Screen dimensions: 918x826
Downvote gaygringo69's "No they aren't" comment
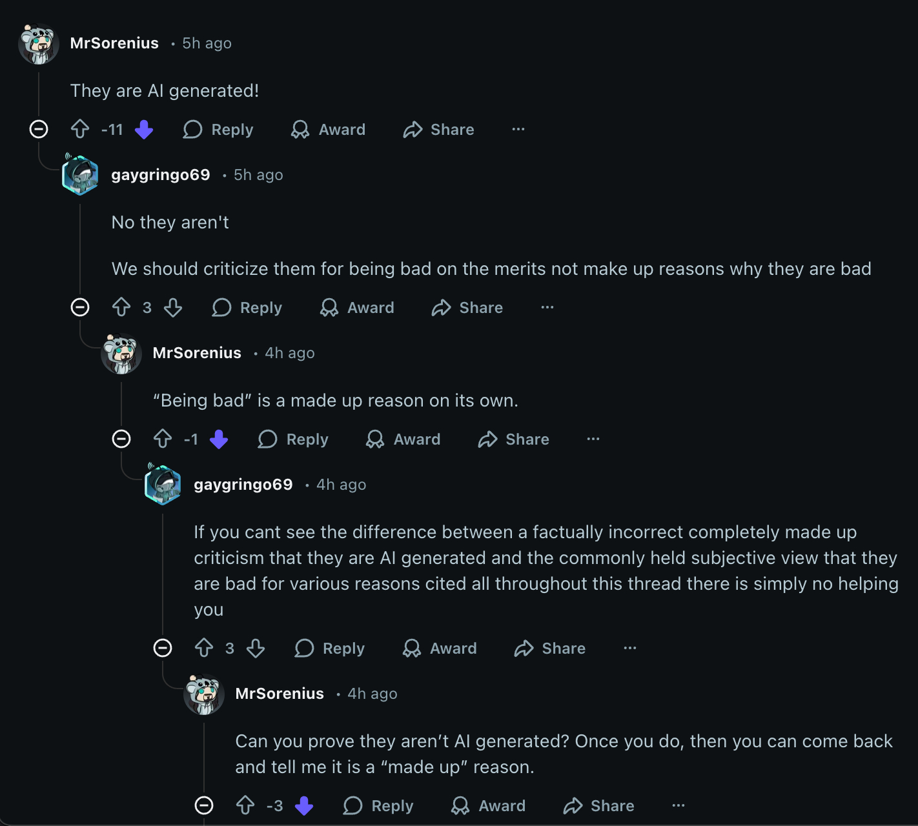click(x=173, y=307)
